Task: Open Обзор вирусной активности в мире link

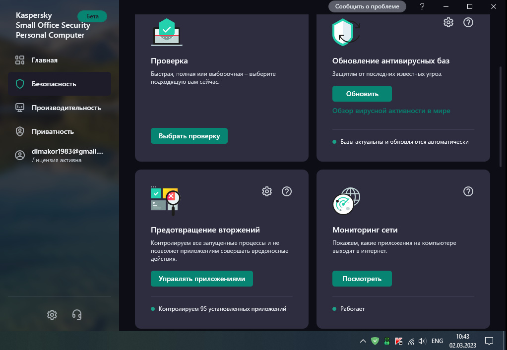Action: [x=391, y=111]
